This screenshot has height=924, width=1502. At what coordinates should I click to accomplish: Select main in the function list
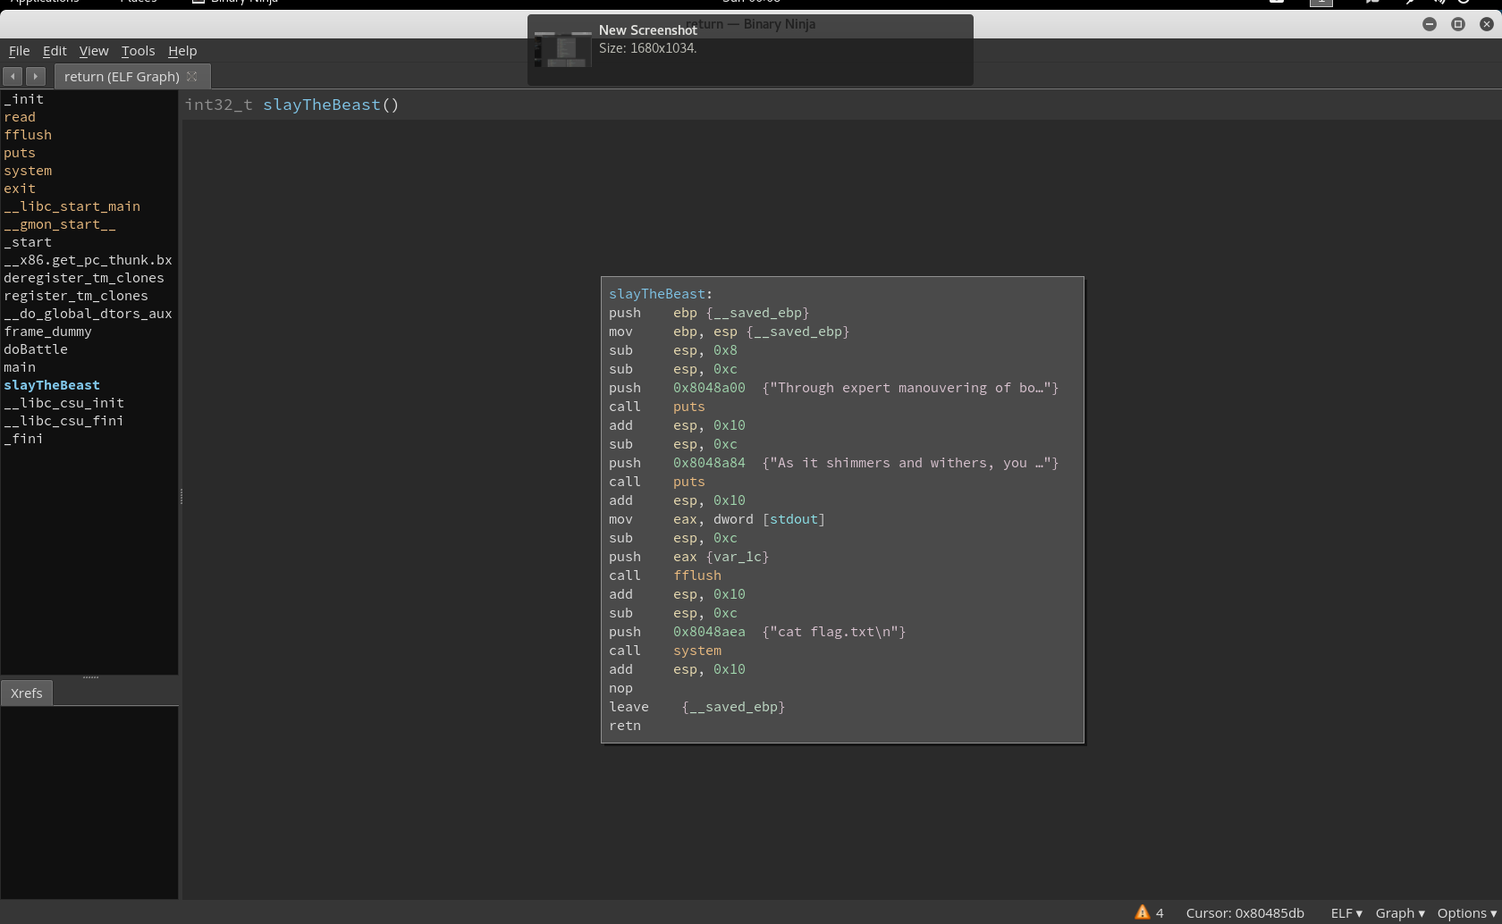20,367
